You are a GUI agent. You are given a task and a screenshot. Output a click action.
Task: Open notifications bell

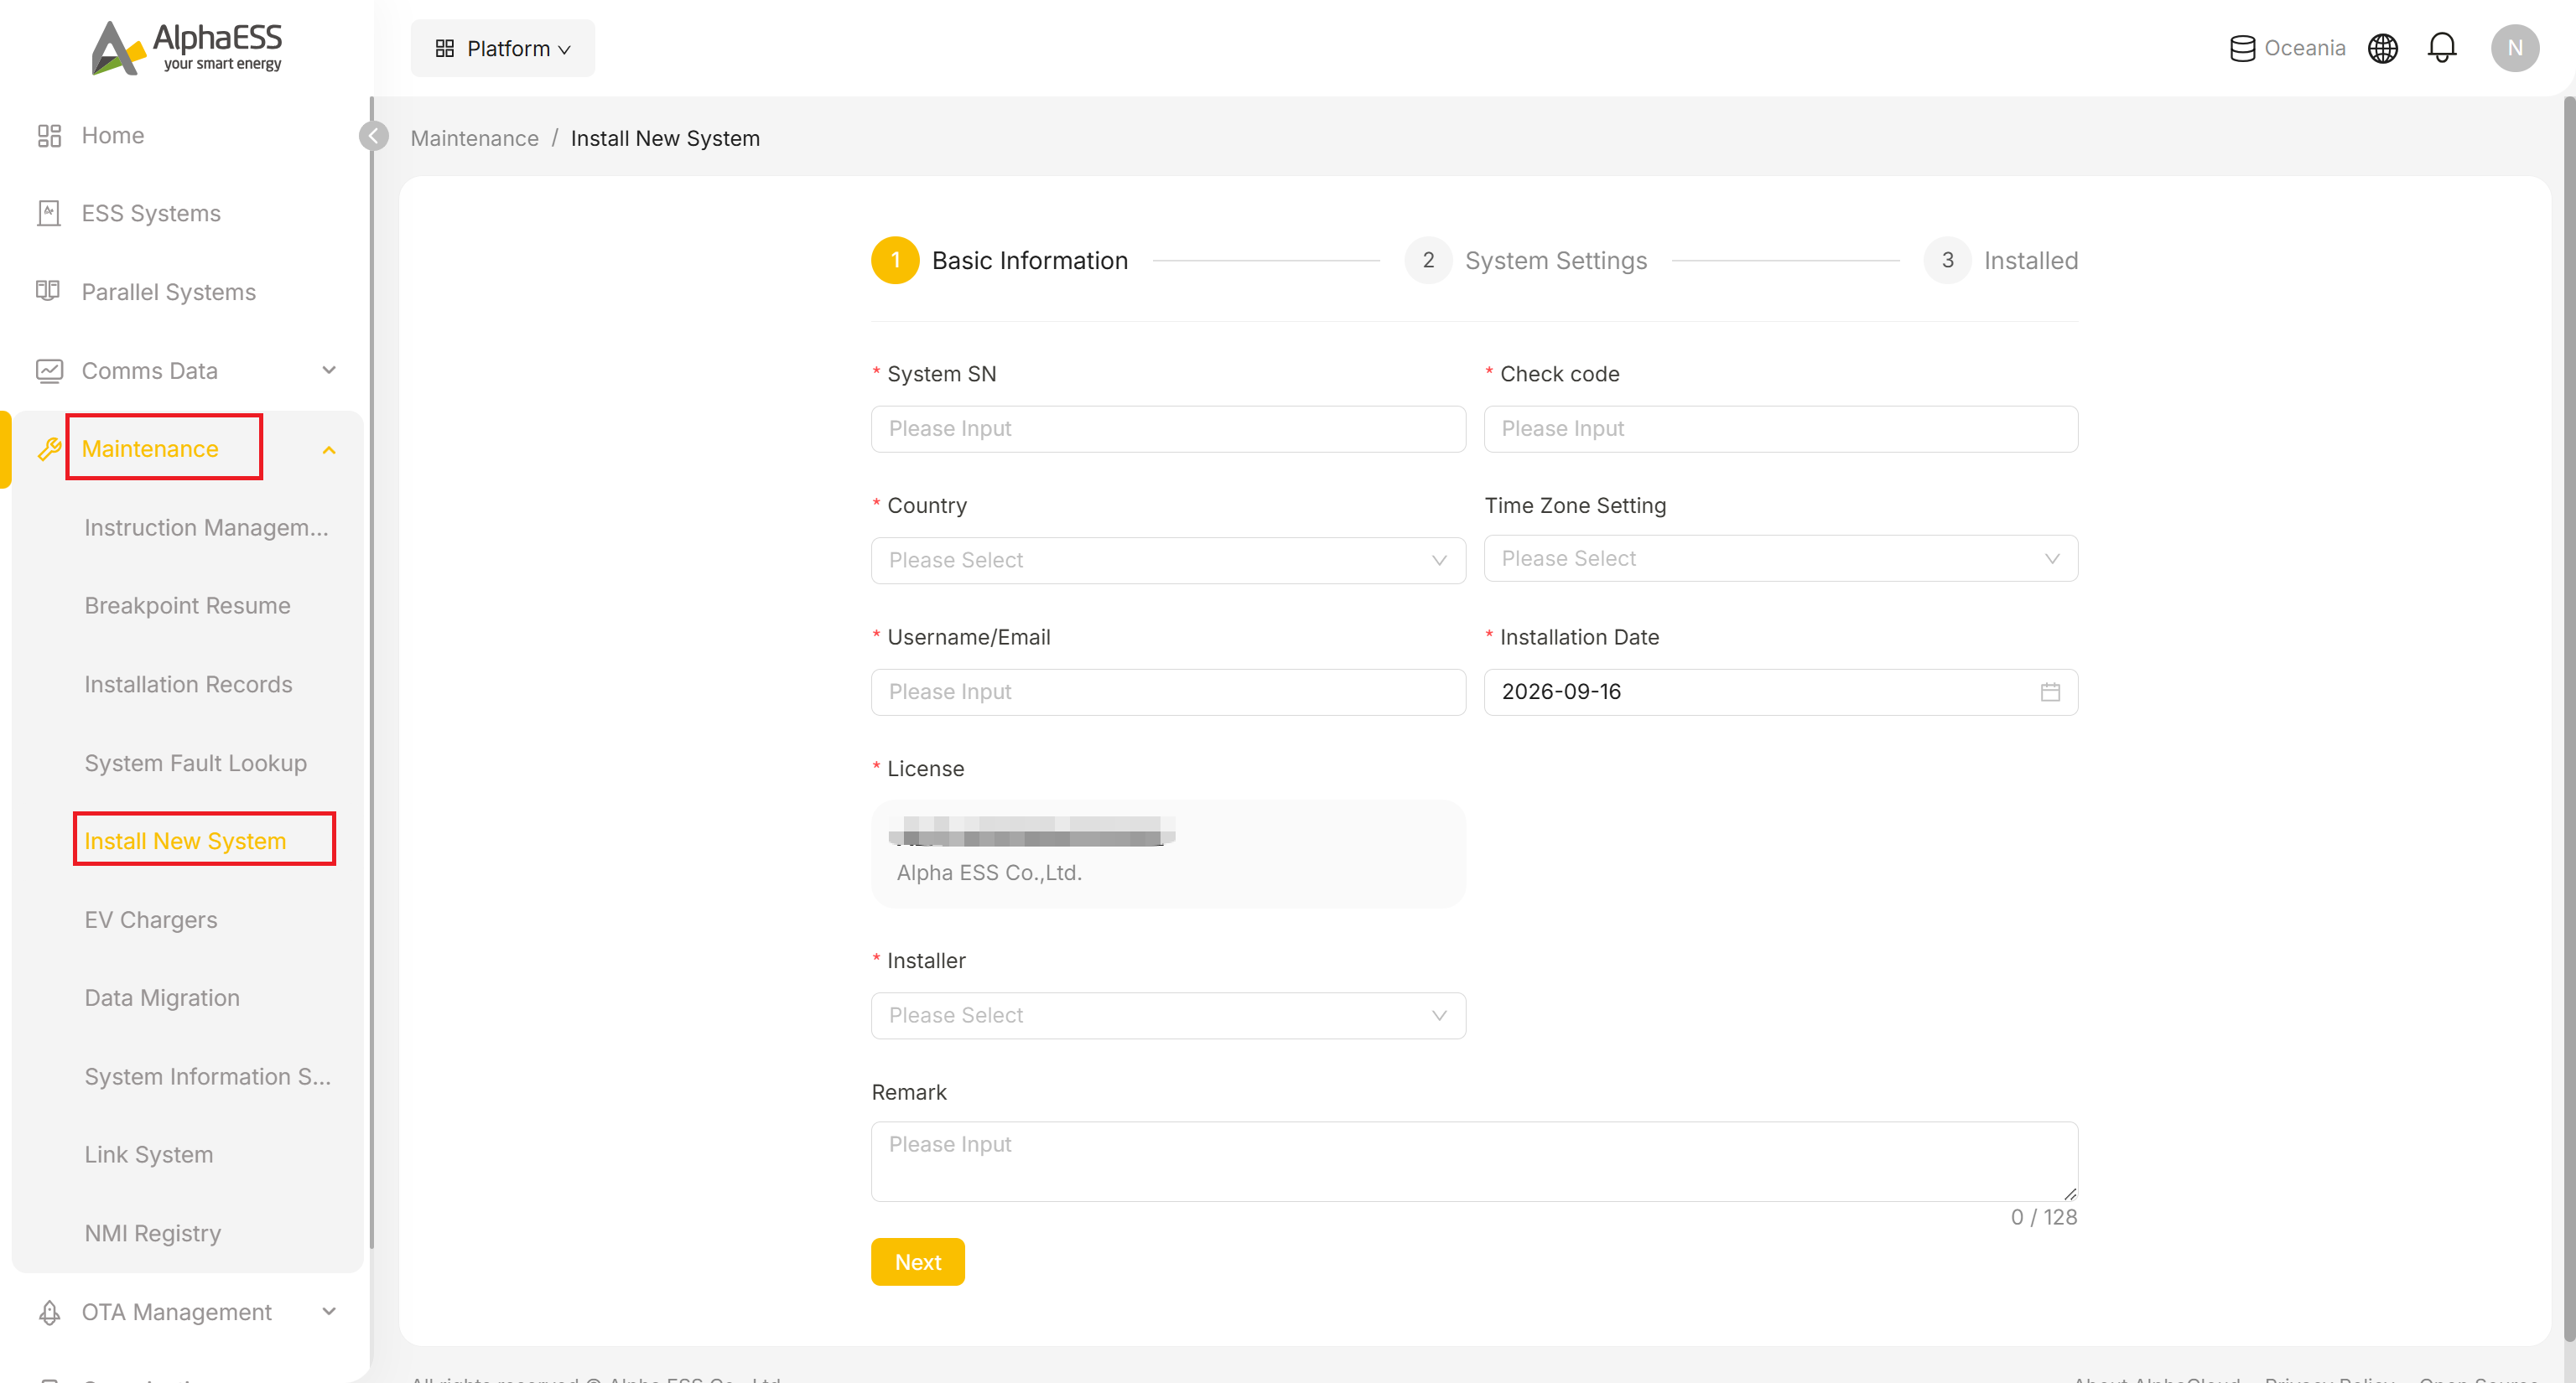(x=2441, y=48)
